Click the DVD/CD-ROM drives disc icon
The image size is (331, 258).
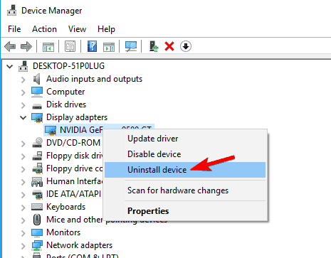pos(37,143)
